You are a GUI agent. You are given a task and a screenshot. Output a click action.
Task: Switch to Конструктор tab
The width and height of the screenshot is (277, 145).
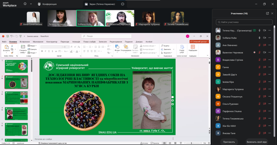point(52,42)
